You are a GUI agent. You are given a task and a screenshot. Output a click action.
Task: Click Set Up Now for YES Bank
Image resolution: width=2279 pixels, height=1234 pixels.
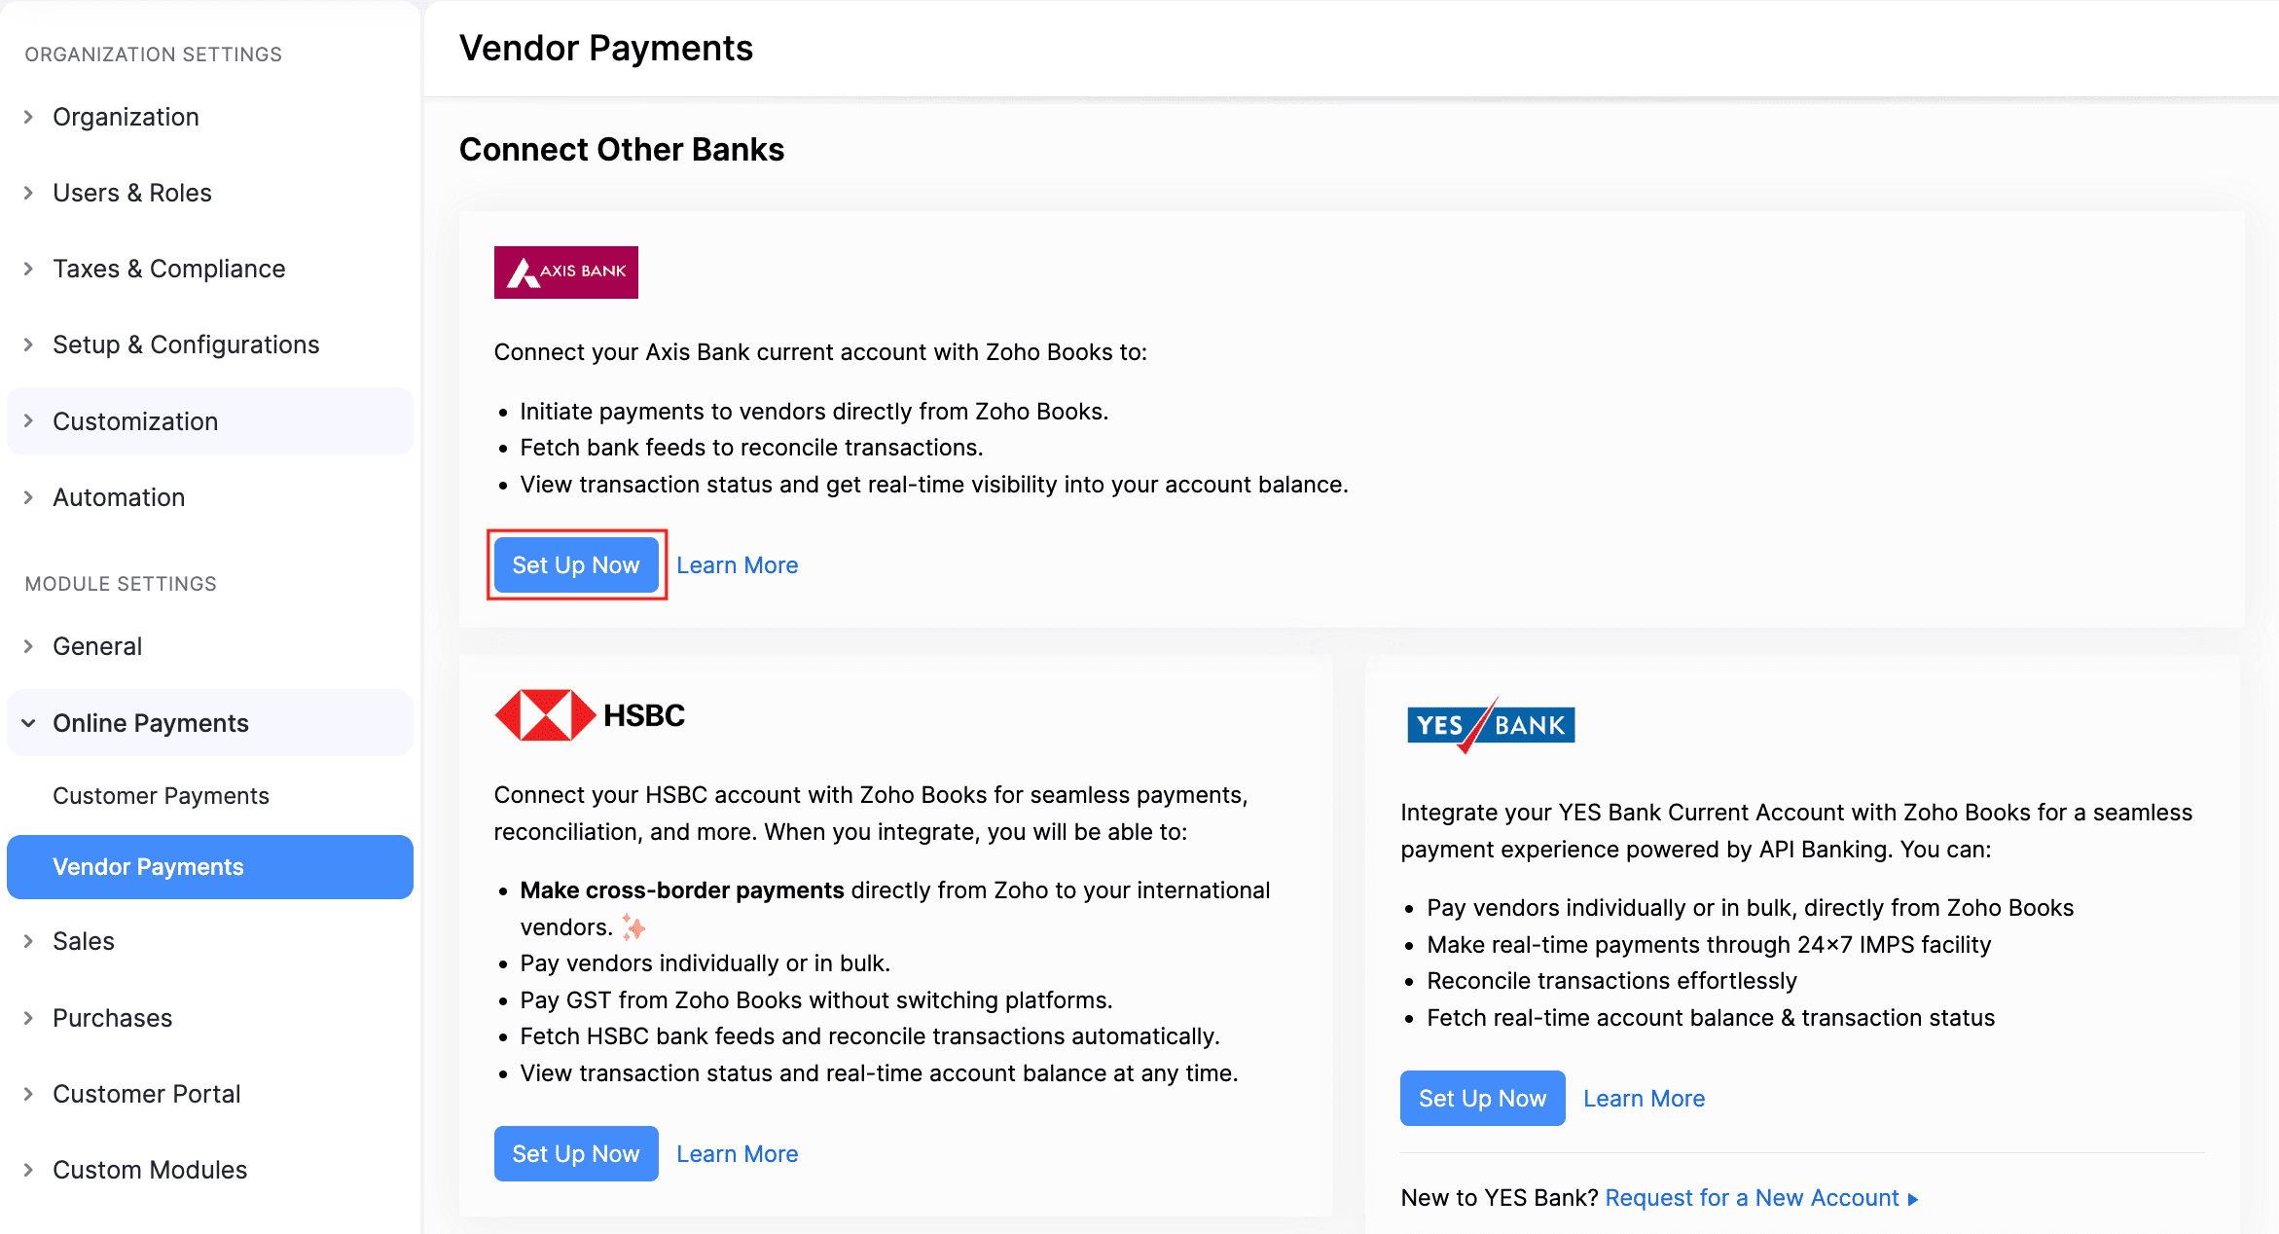pyautogui.click(x=1482, y=1098)
